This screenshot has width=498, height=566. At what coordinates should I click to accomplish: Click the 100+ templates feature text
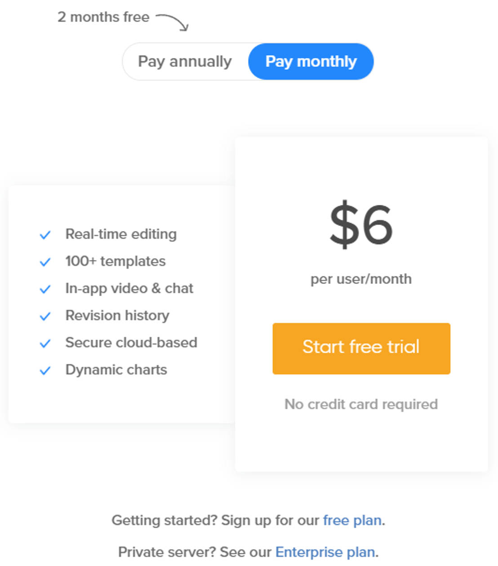115,261
